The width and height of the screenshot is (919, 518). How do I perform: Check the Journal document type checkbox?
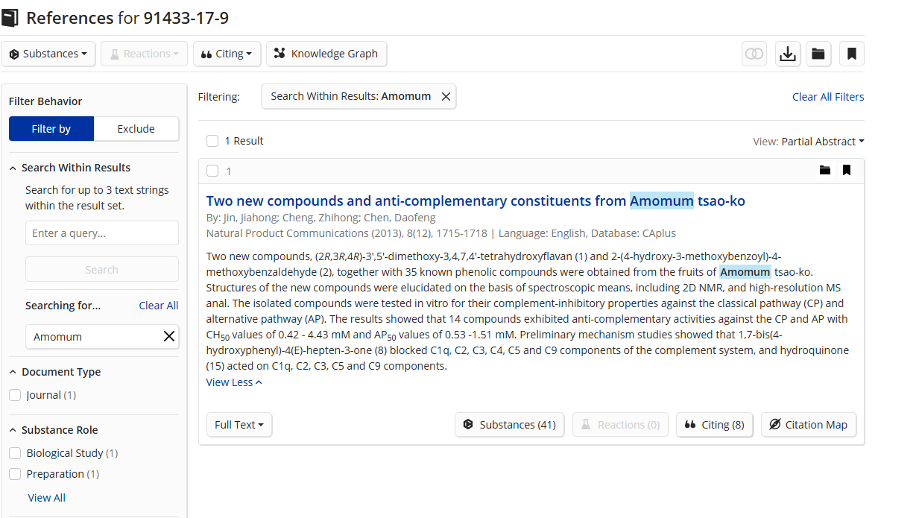[x=15, y=395]
